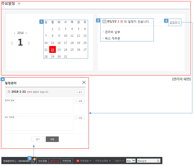Click calendar icon next to 01/22

pyautogui.click(x=104, y=21)
